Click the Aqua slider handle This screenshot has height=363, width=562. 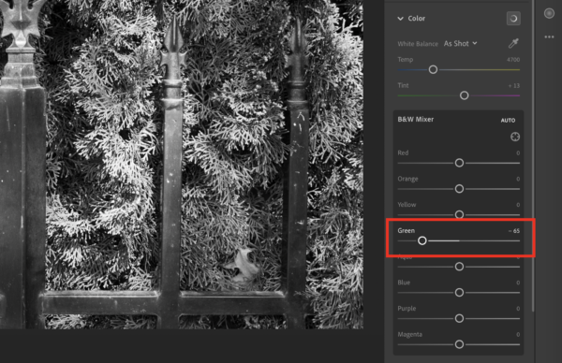pos(459,267)
